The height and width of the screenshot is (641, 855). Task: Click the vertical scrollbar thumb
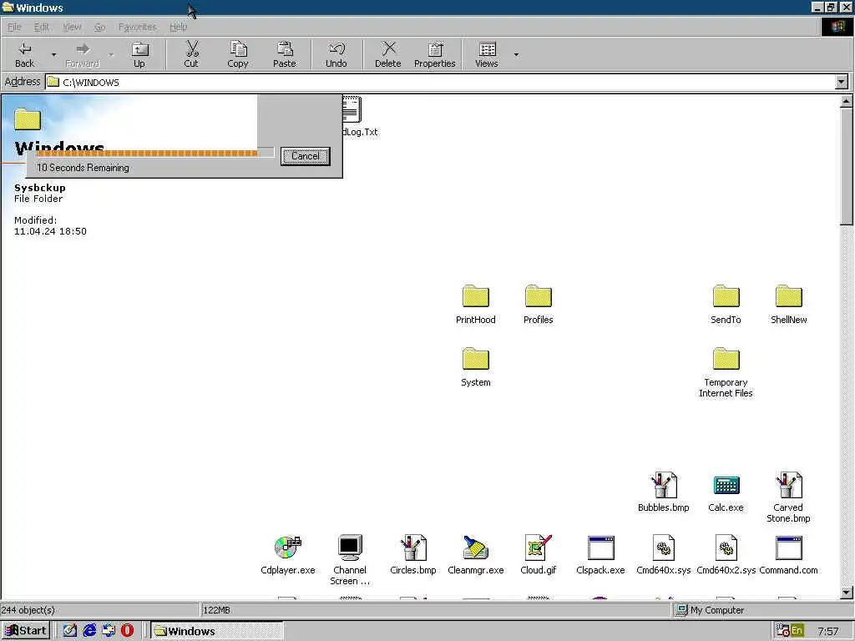click(x=847, y=166)
